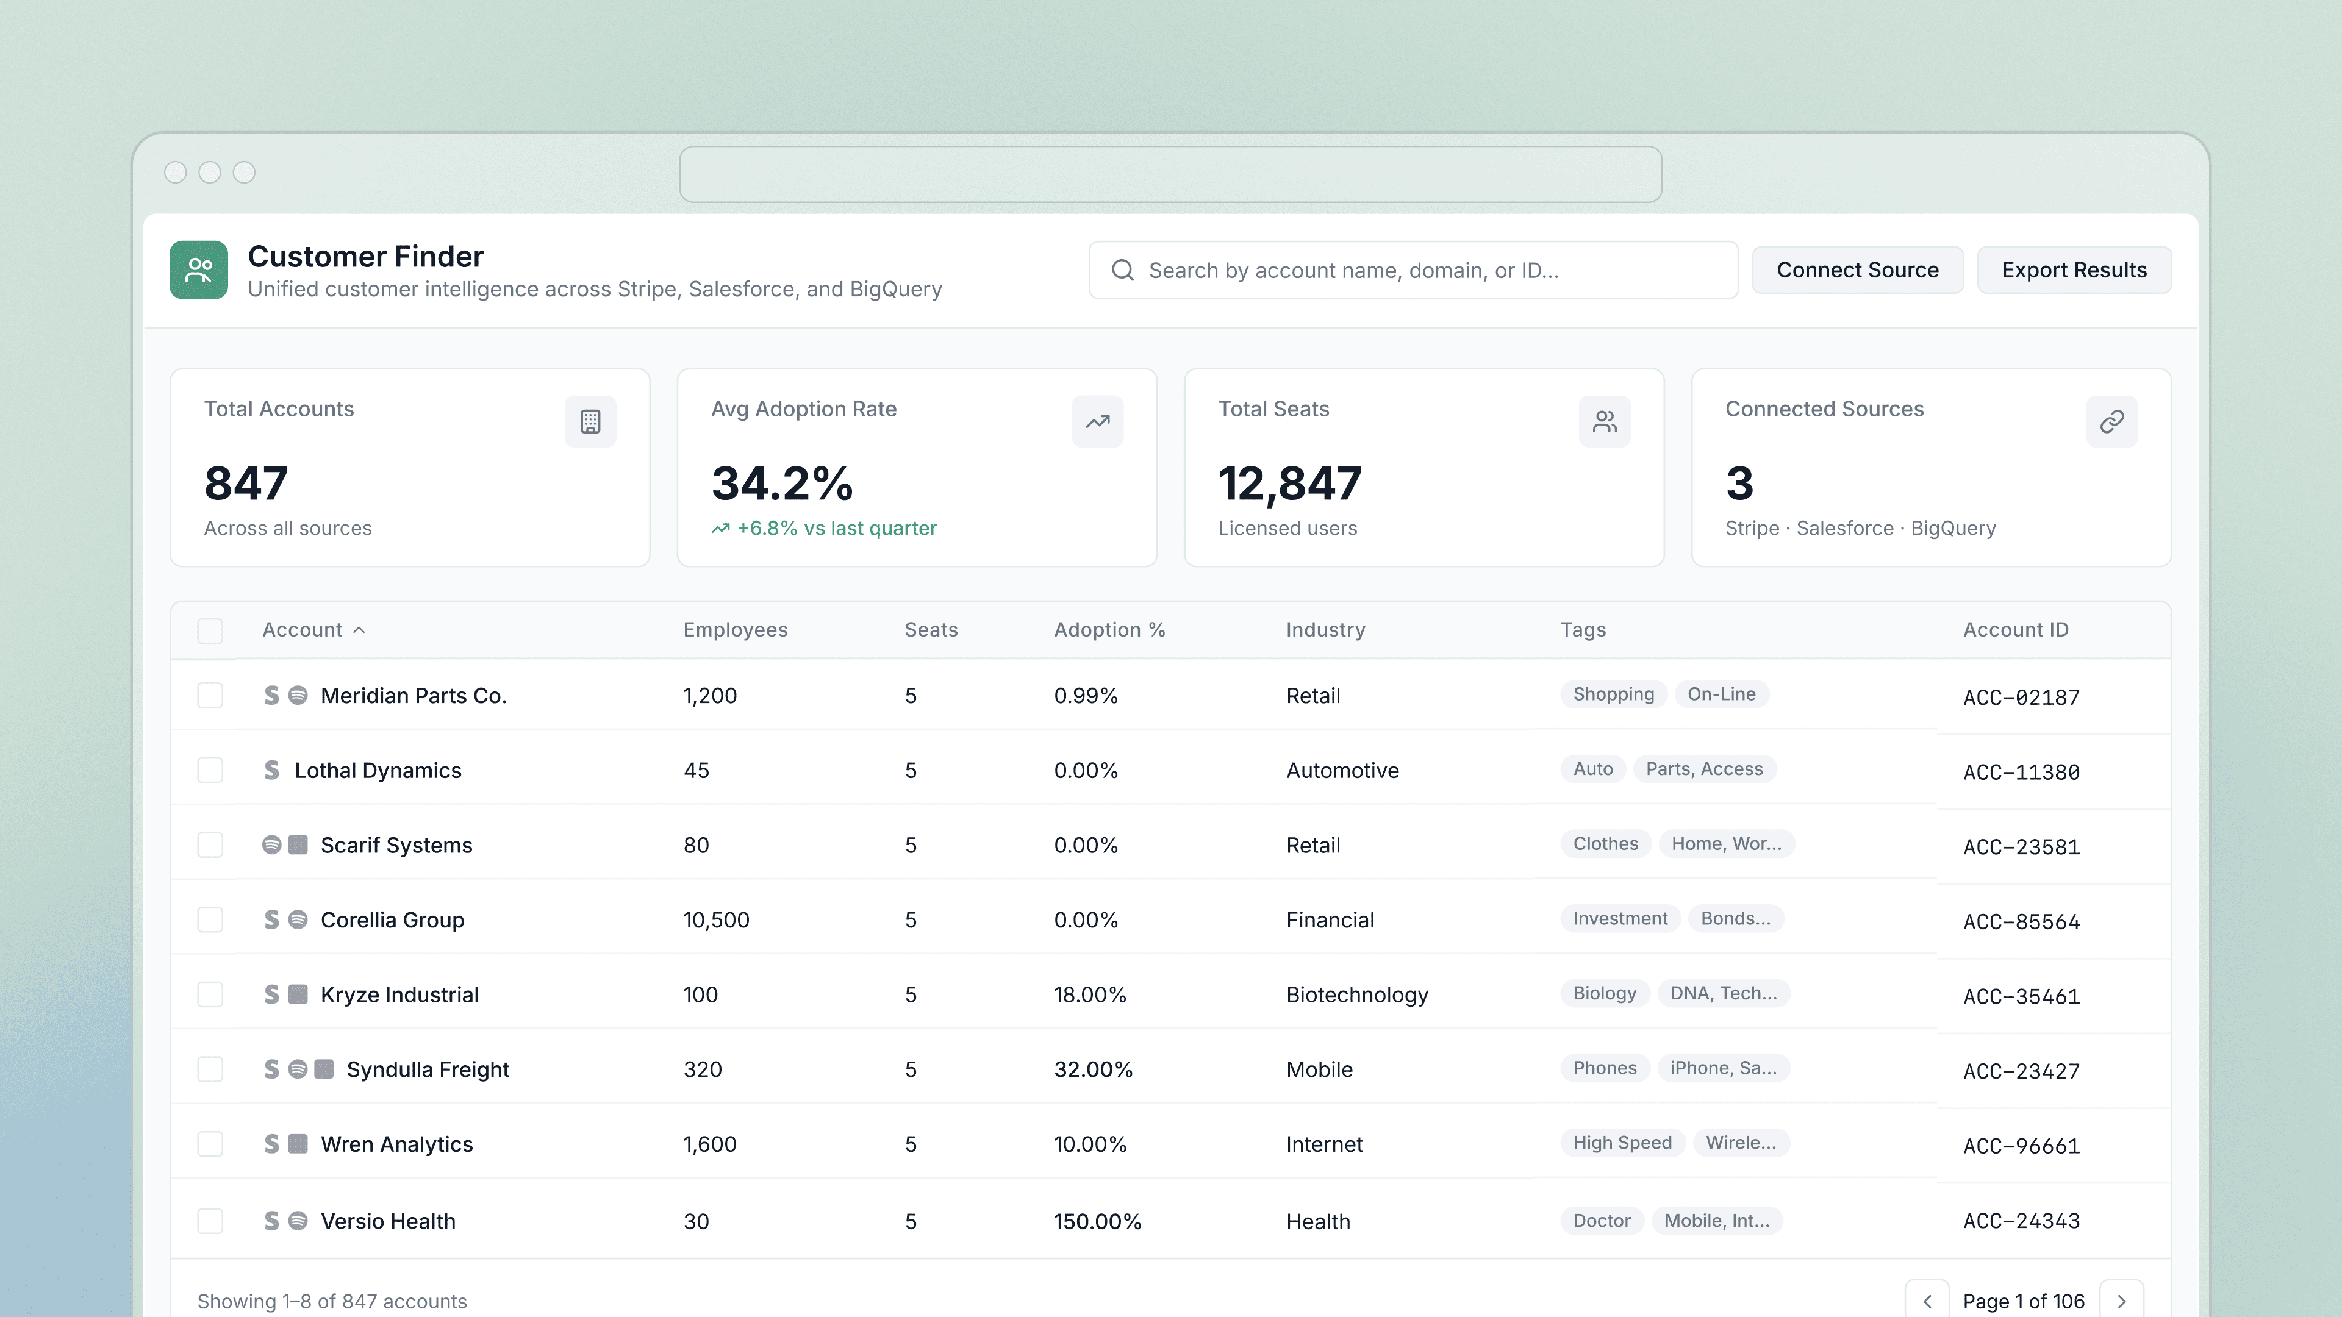Click the users icon in Total Seats card
The image size is (2342, 1317).
[1605, 422]
